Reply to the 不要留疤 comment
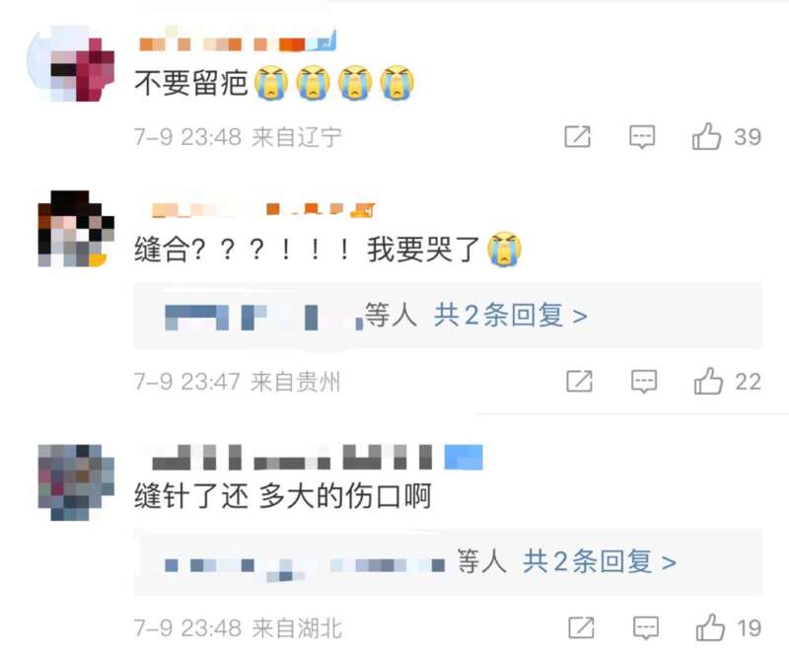Screen dimensions: 789x656 (642, 136)
